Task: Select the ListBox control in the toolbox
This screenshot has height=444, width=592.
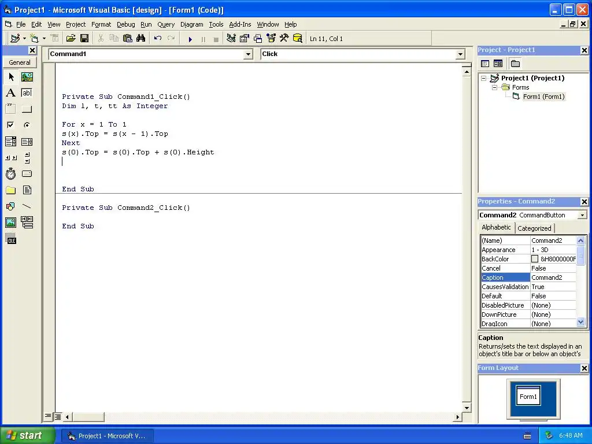Action: click(x=27, y=142)
